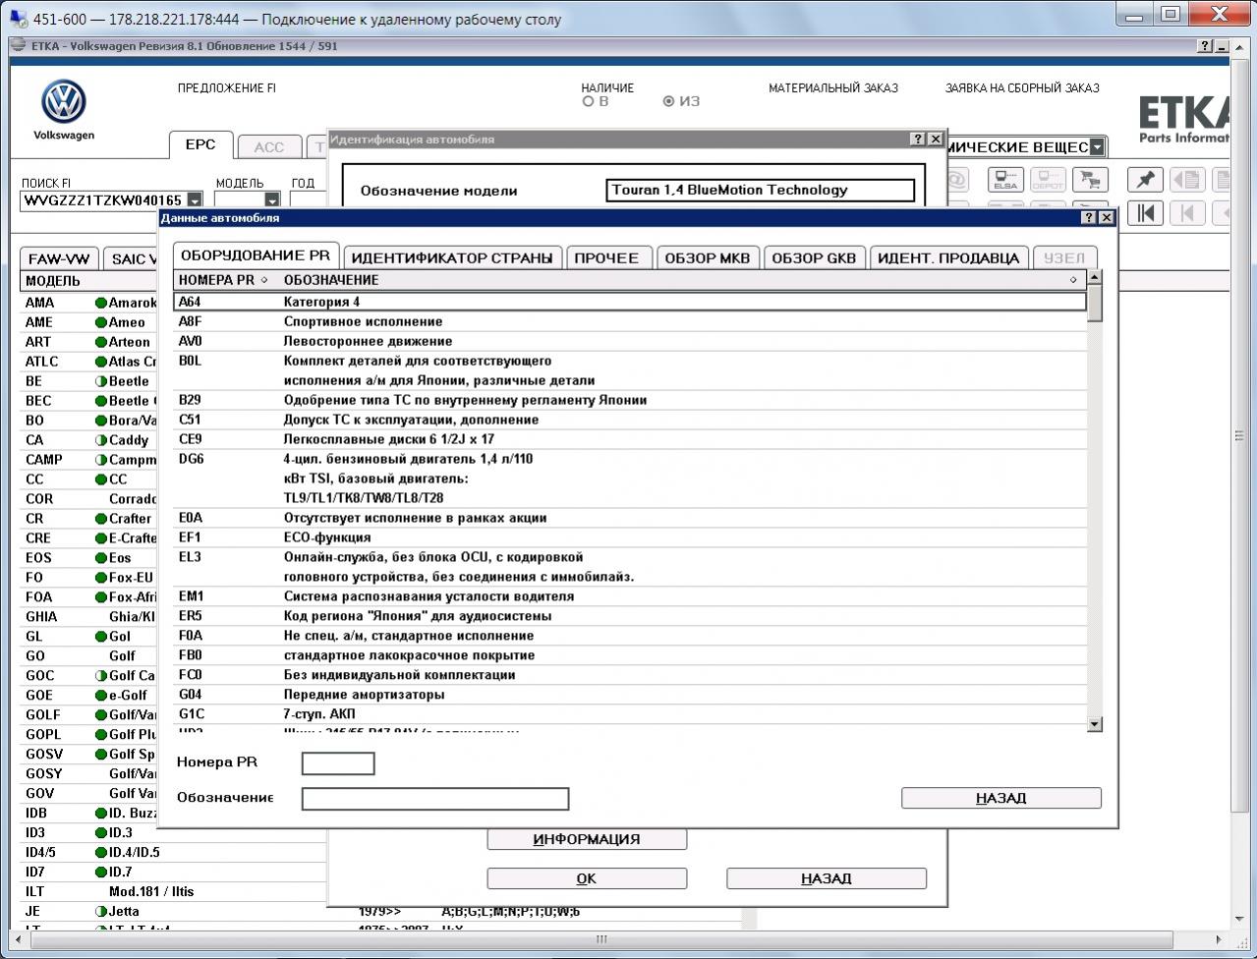Expand the ХИМИЧЕСКИЕ ВЕЩЕСТВА tab dropdown arrow

point(1097,147)
